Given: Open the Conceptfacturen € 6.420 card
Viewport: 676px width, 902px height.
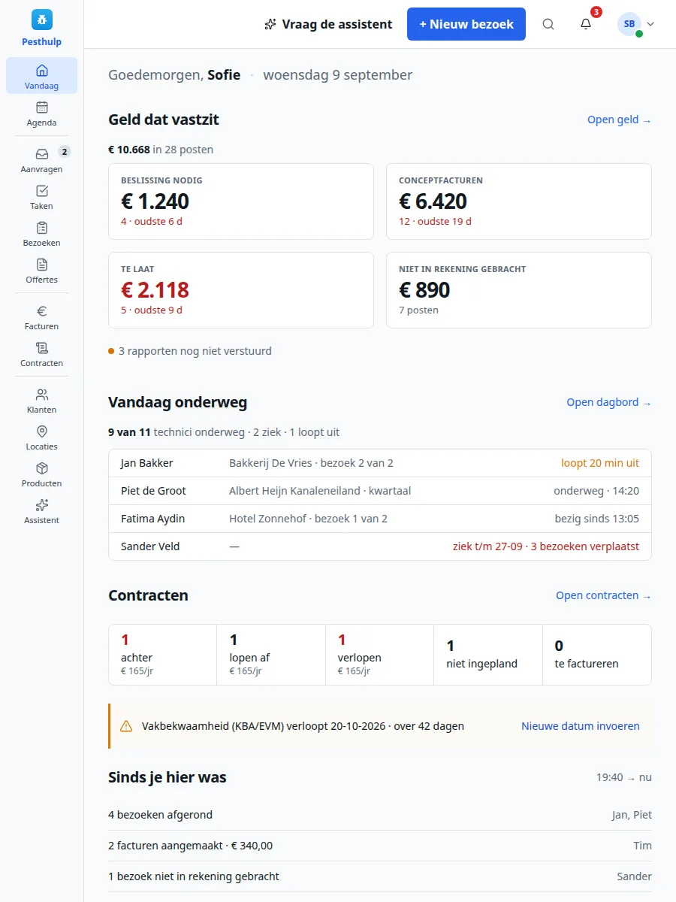Looking at the screenshot, I should (x=519, y=201).
